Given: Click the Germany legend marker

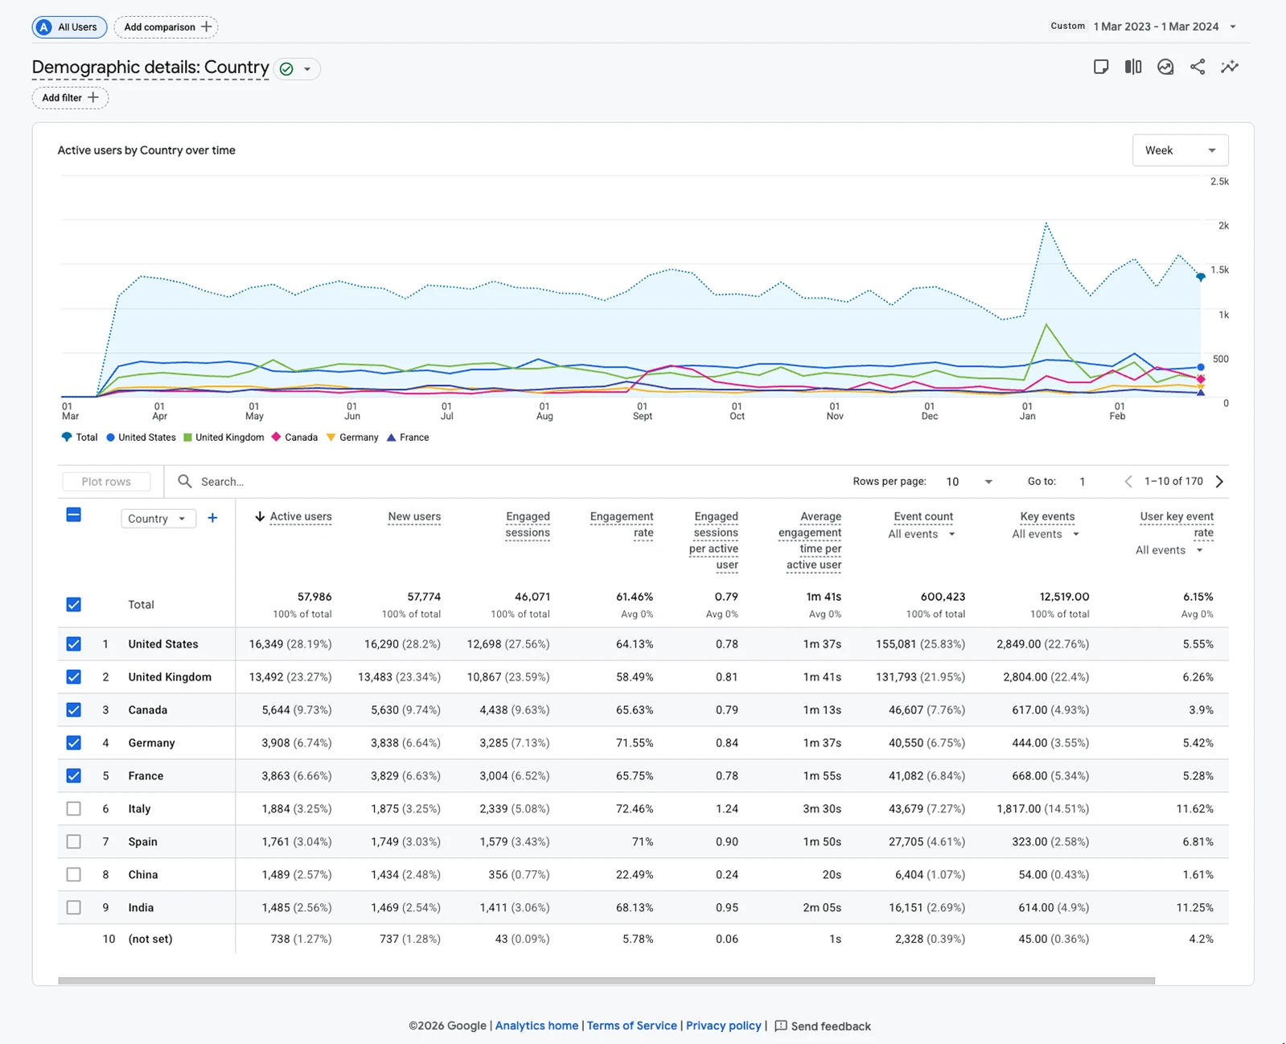Looking at the screenshot, I should click(x=331, y=438).
